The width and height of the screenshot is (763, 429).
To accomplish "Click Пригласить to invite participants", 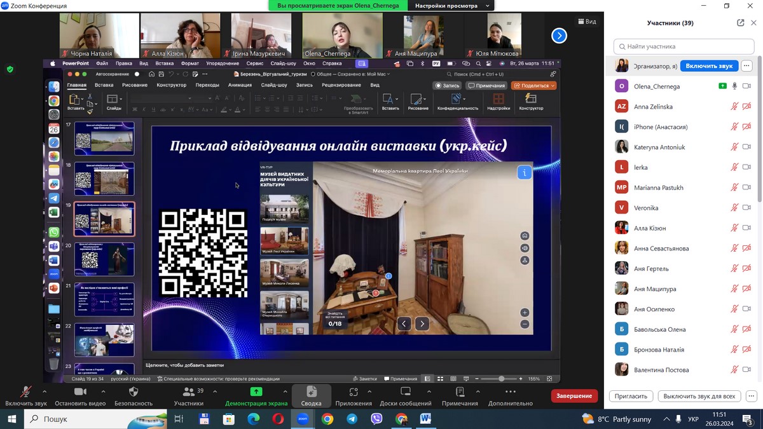I will coord(631,396).
